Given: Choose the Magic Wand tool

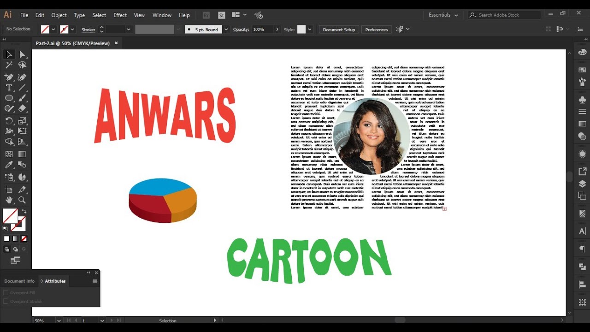Looking at the screenshot, I should coord(9,65).
